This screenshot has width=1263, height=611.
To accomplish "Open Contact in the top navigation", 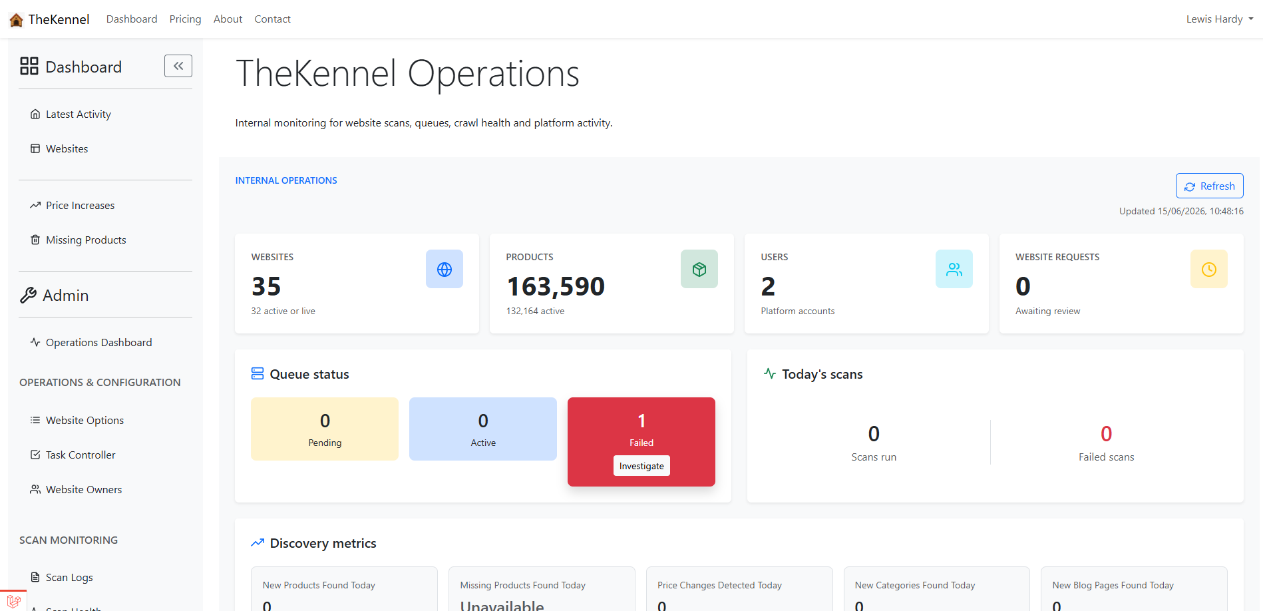I will [272, 19].
